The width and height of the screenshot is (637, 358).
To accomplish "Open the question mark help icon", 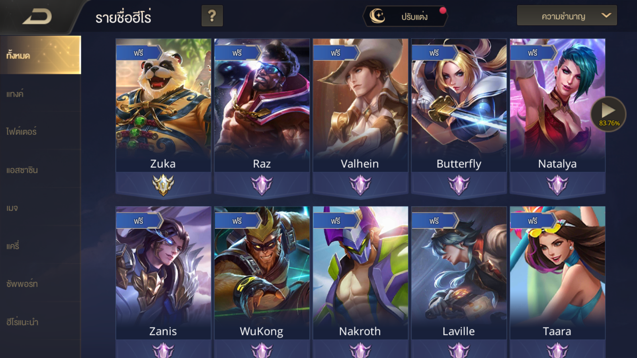I will tap(212, 16).
